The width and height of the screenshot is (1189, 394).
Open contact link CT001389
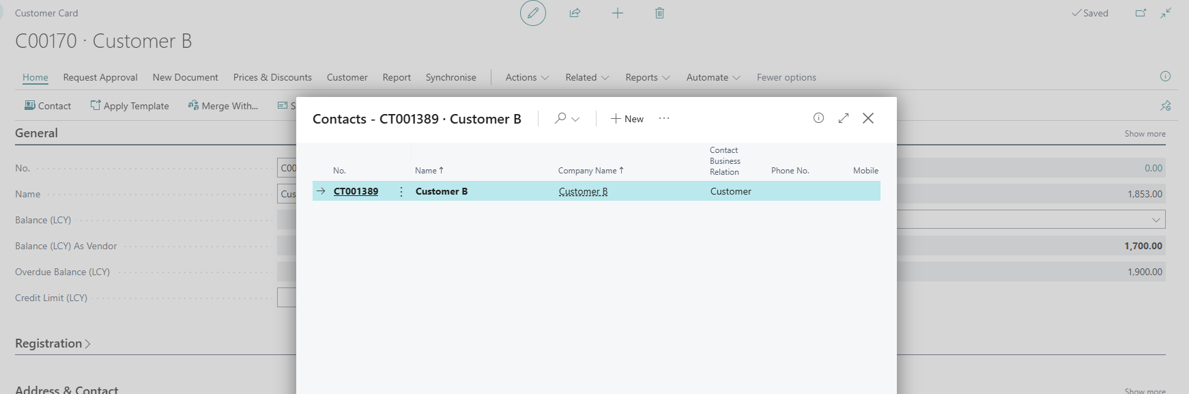coord(356,192)
